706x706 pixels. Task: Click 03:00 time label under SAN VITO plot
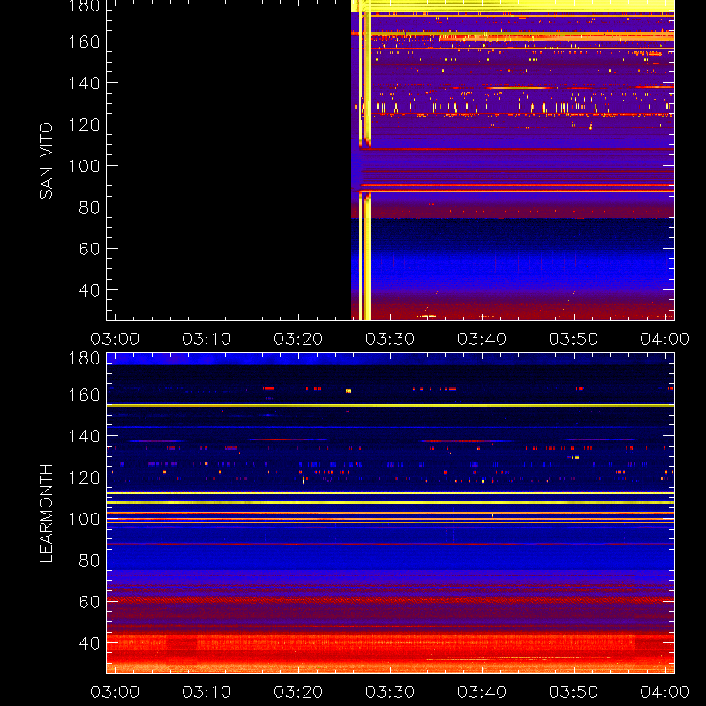pos(115,339)
